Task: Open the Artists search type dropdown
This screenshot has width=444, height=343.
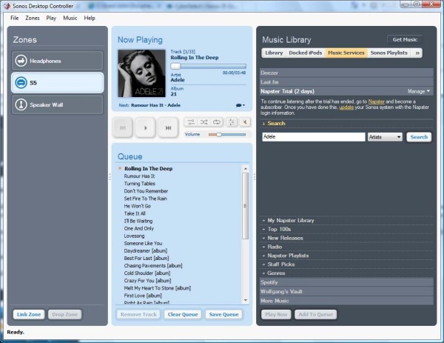Action: (385, 137)
